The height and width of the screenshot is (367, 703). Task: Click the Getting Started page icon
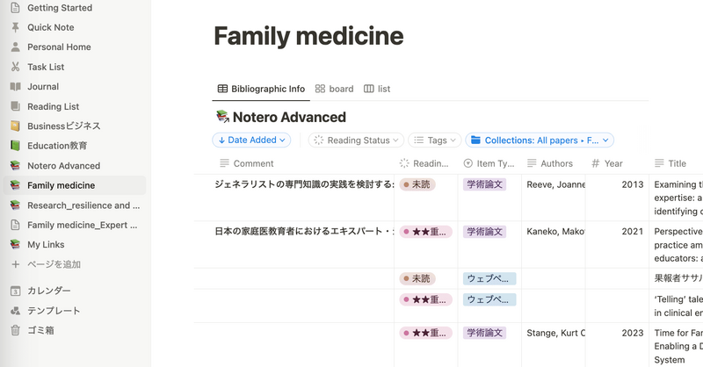click(x=15, y=8)
